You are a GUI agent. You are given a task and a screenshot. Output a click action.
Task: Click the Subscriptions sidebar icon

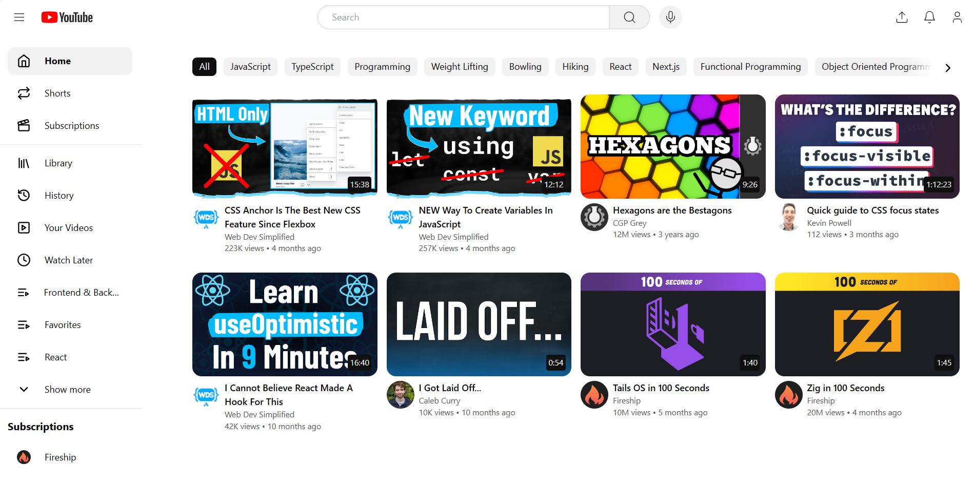coord(24,126)
